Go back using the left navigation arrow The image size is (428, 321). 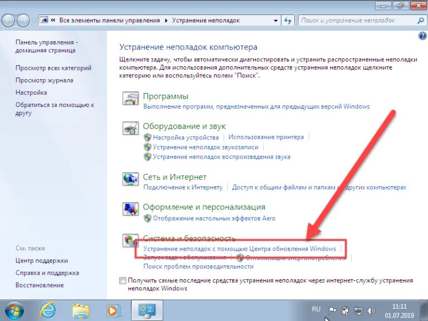8,21
